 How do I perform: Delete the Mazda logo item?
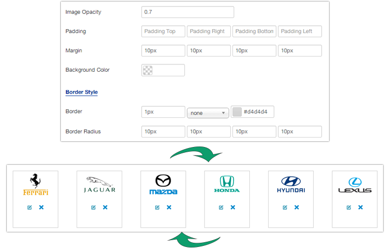[169, 207]
